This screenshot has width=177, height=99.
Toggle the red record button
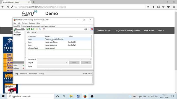coord(92,29)
